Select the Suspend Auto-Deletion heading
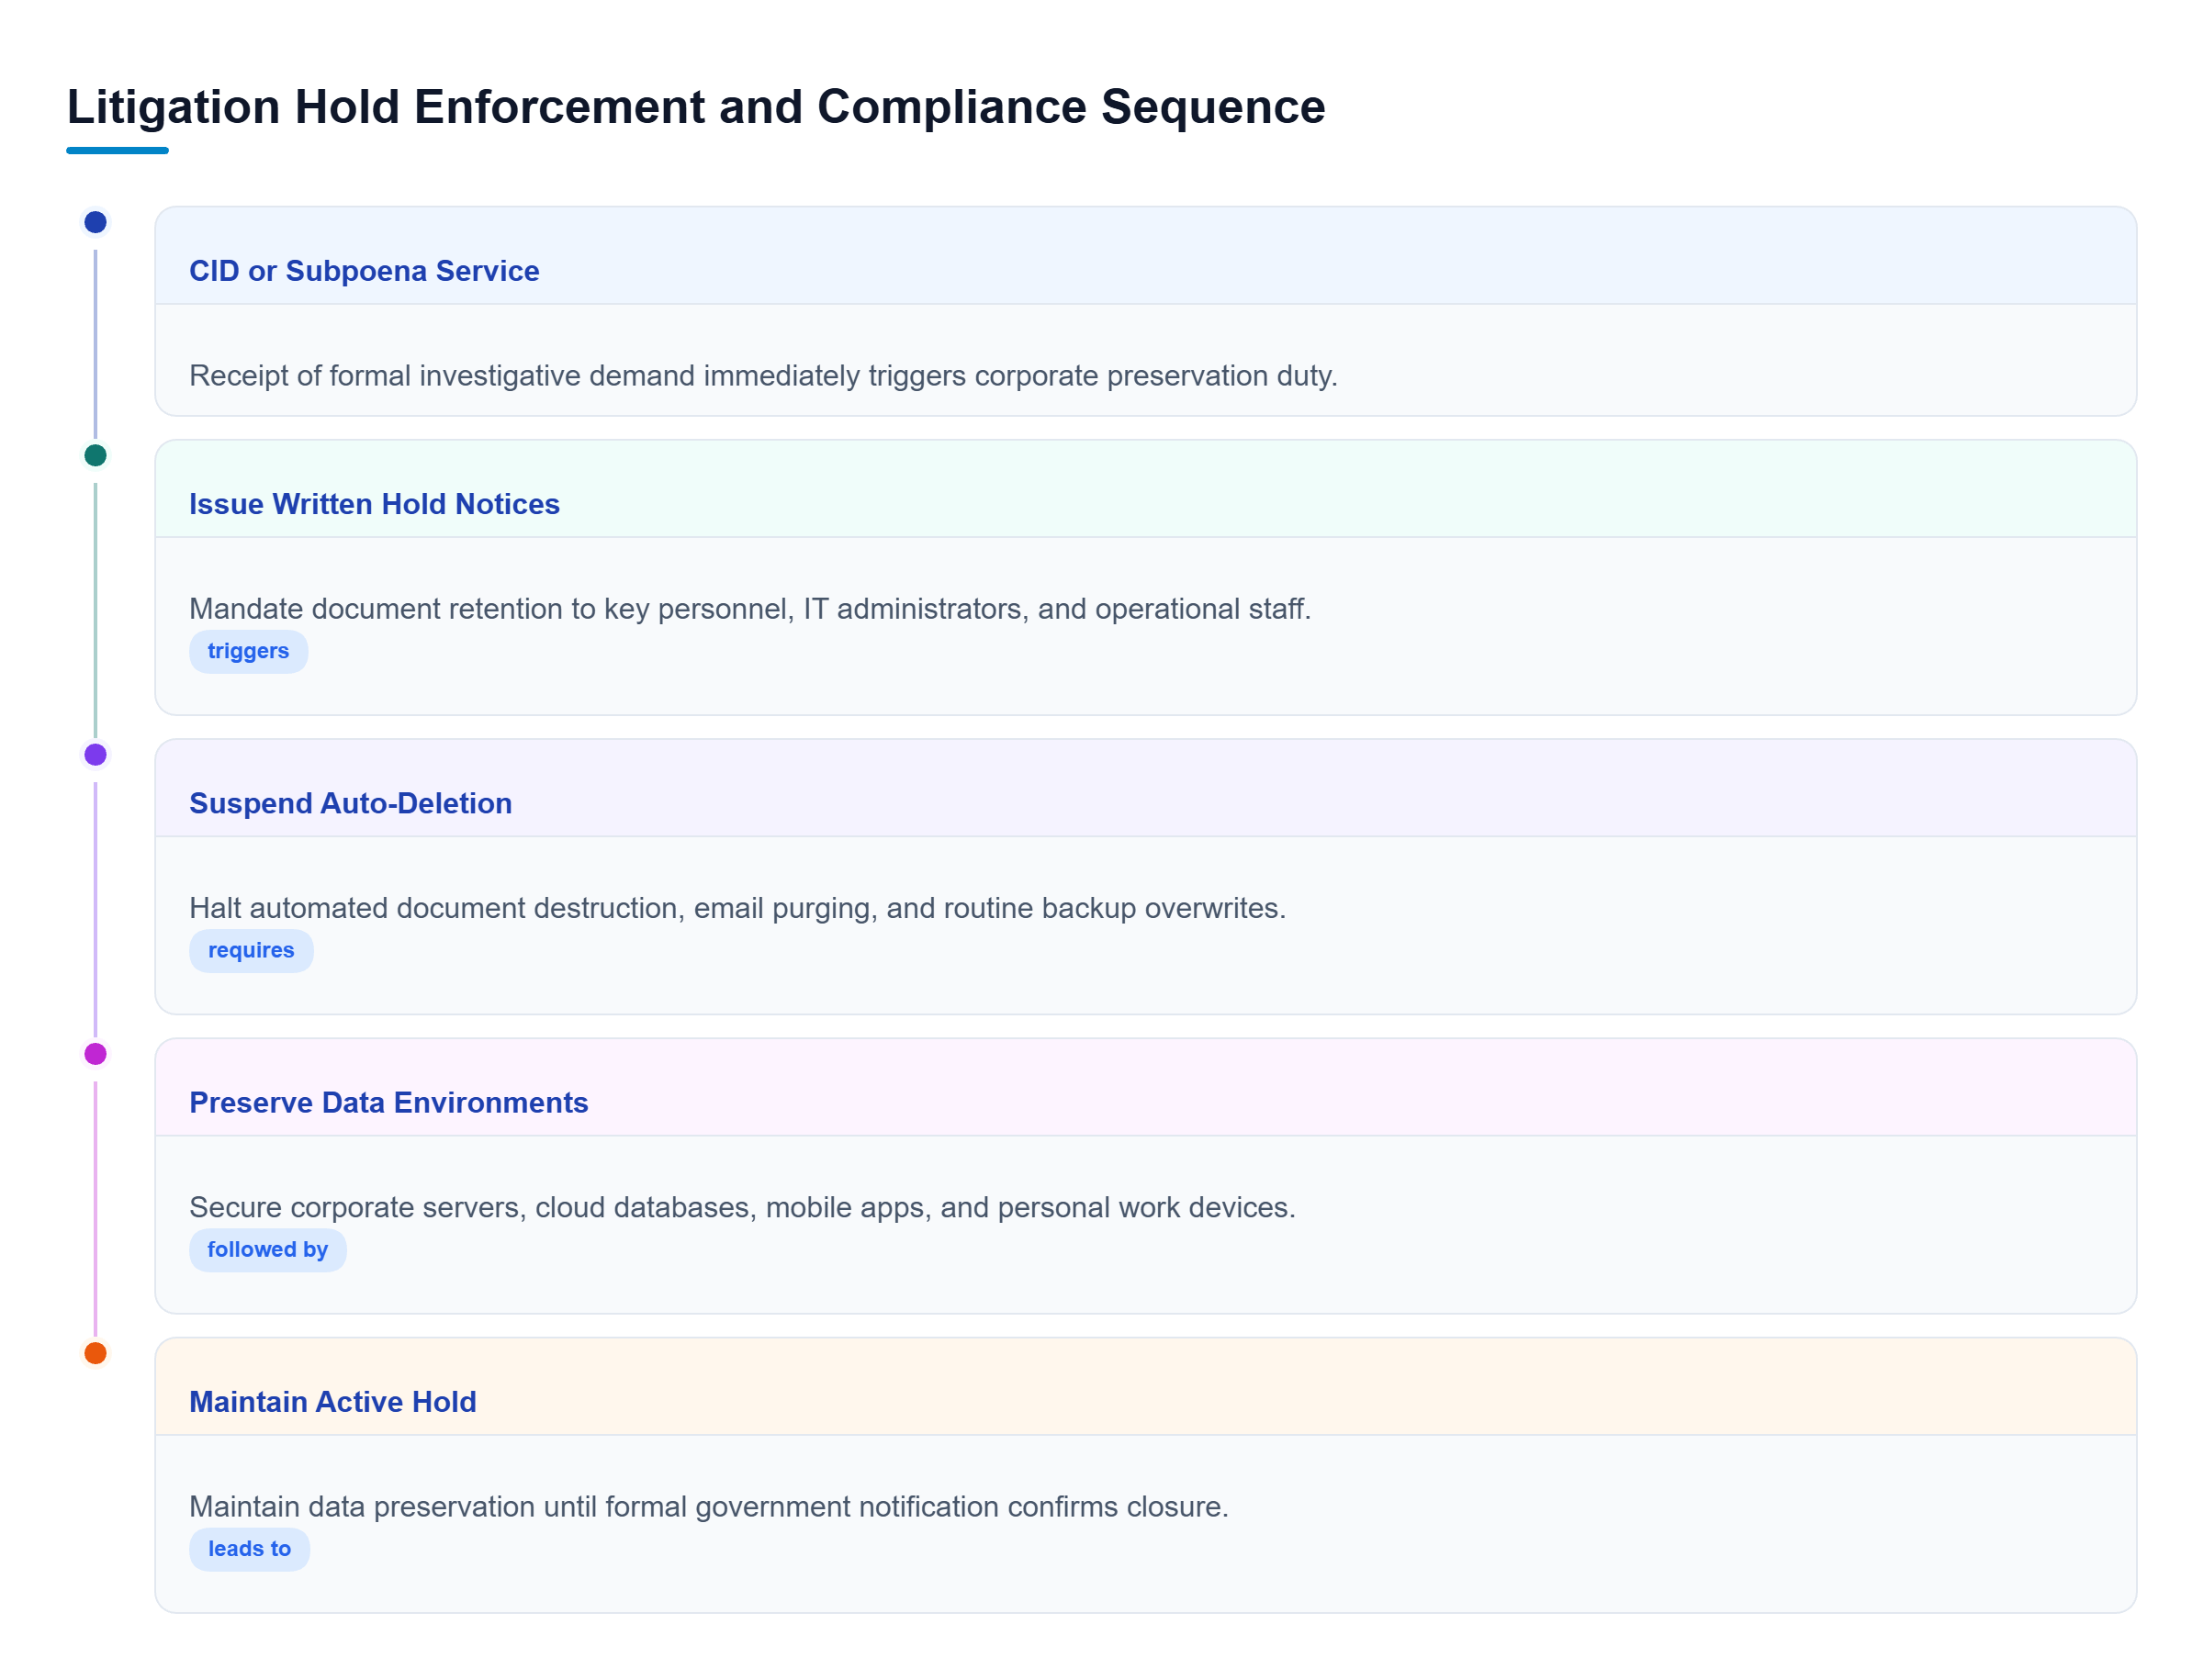Viewport: 2204px width, 1680px height. tap(350, 803)
